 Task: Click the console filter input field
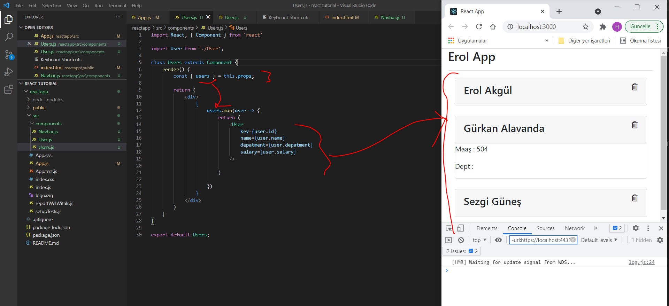(539, 240)
